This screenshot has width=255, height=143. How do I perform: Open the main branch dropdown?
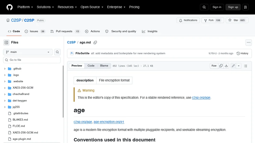pos(28,52)
